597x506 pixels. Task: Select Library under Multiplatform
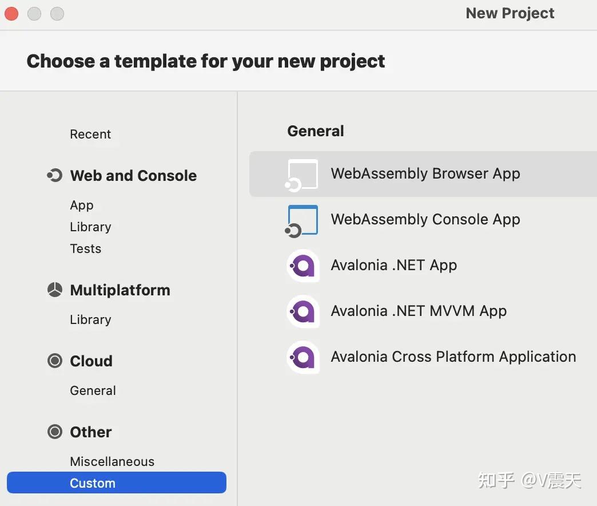pos(90,320)
